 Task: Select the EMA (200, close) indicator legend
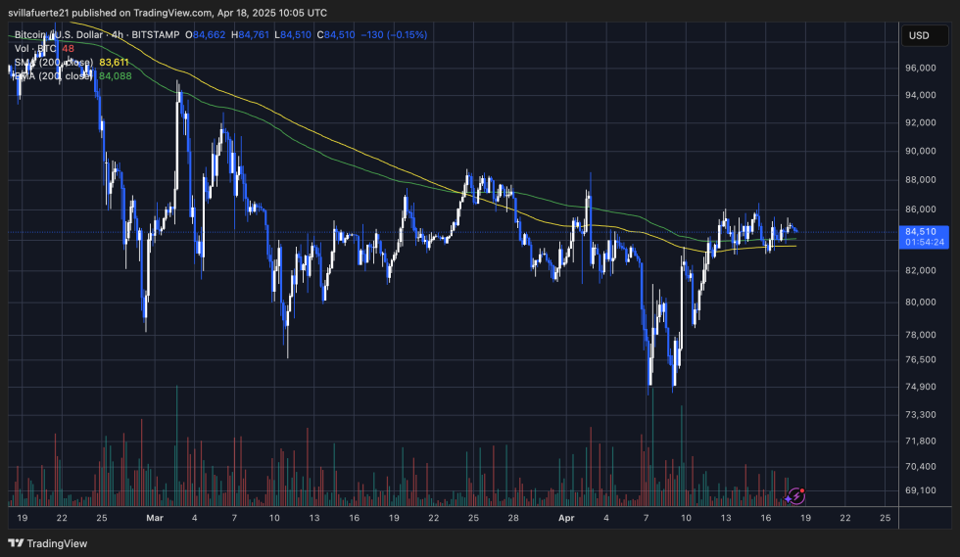(x=54, y=75)
